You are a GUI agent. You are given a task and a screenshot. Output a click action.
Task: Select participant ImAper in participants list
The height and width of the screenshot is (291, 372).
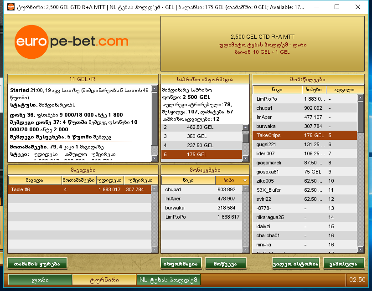coord(305,117)
